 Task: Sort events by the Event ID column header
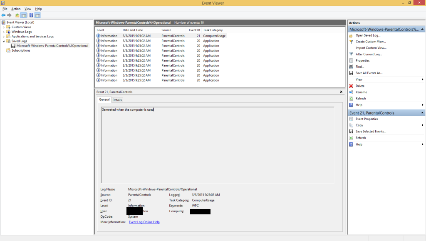point(193,30)
